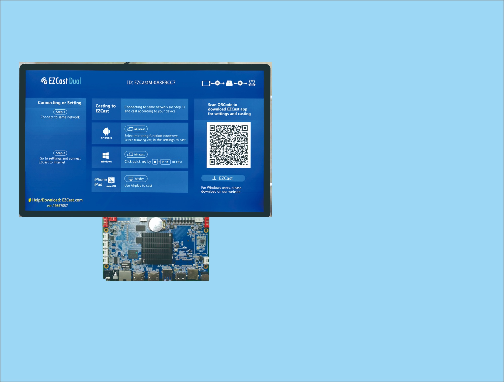
Task: Click the Click quick key by text
Action: (138, 162)
